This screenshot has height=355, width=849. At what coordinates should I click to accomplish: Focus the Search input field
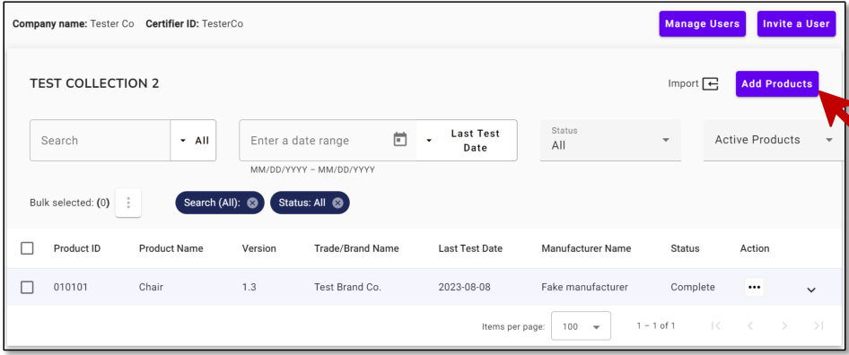pyautogui.click(x=101, y=140)
